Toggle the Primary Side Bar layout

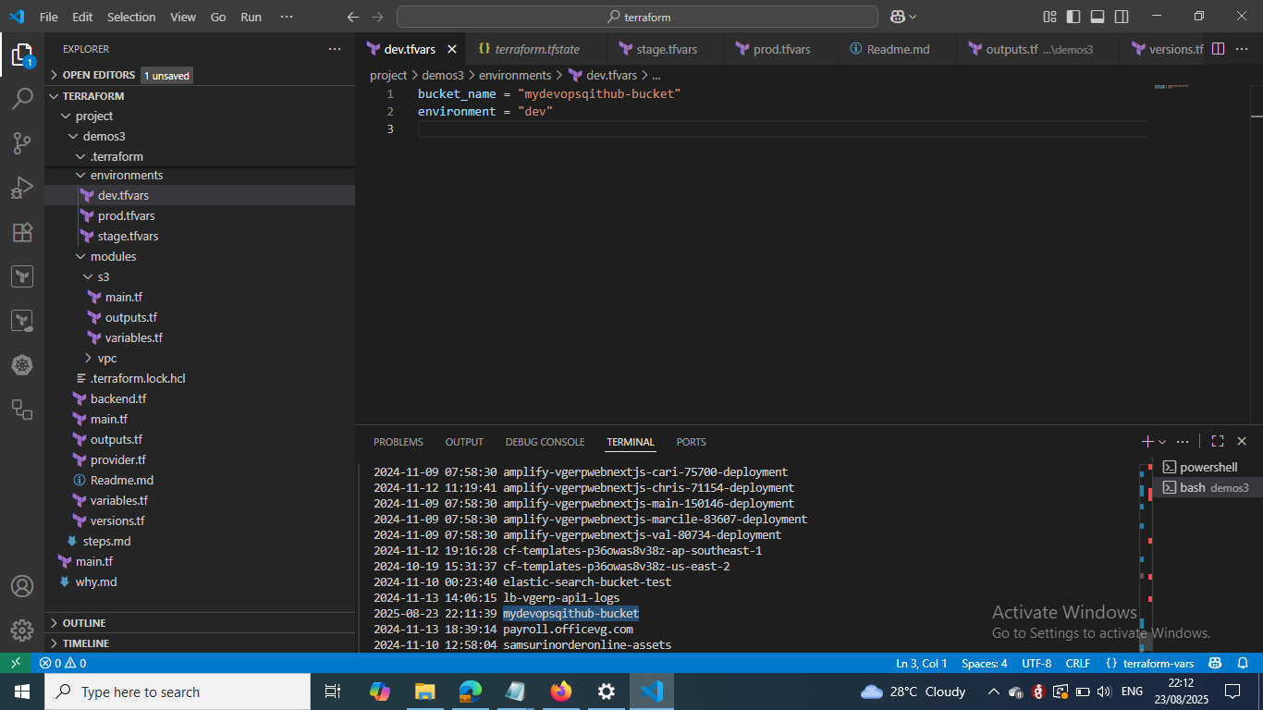coord(1073,17)
